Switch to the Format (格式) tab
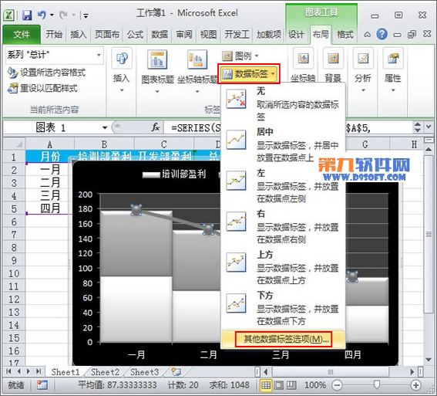 tap(345, 35)
